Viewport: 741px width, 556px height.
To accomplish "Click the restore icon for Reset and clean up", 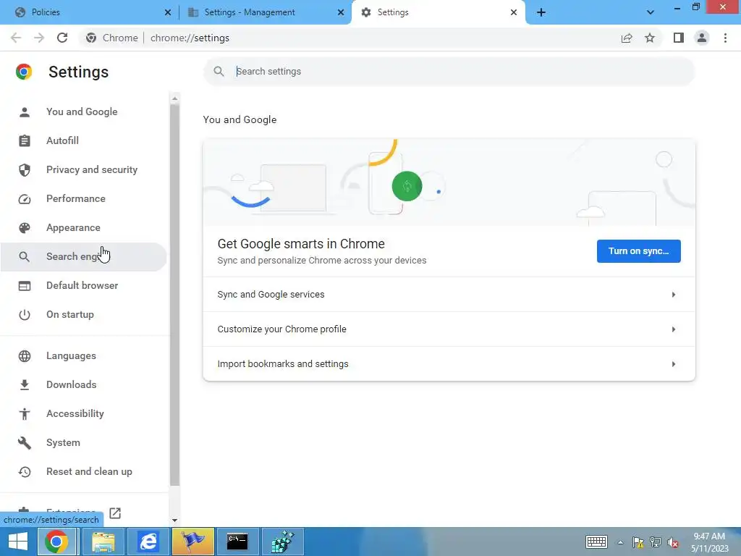I will coord(25,472).
